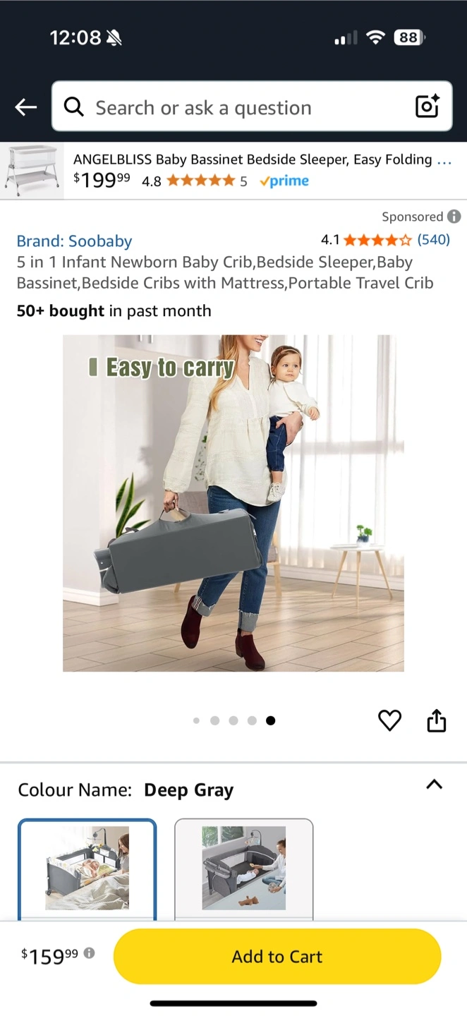Tap the back arrow icon

[25, 107]
